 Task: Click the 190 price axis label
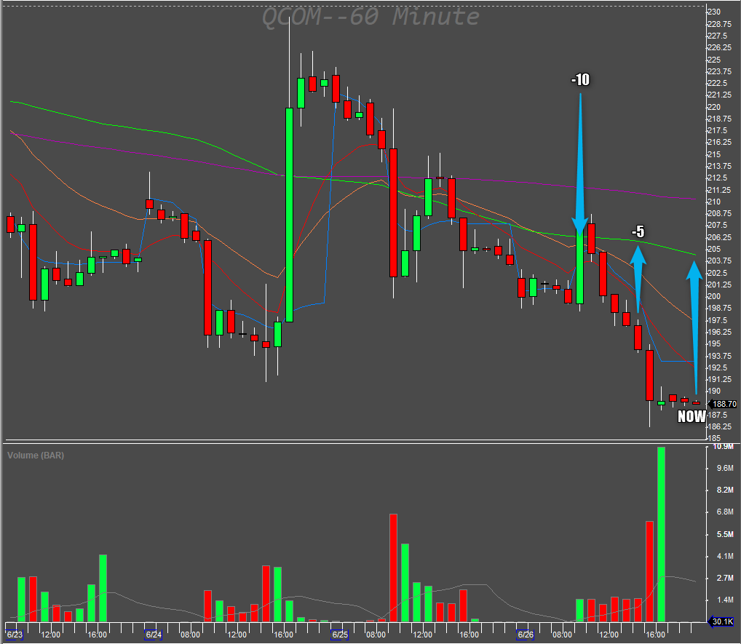pos(715,391)
